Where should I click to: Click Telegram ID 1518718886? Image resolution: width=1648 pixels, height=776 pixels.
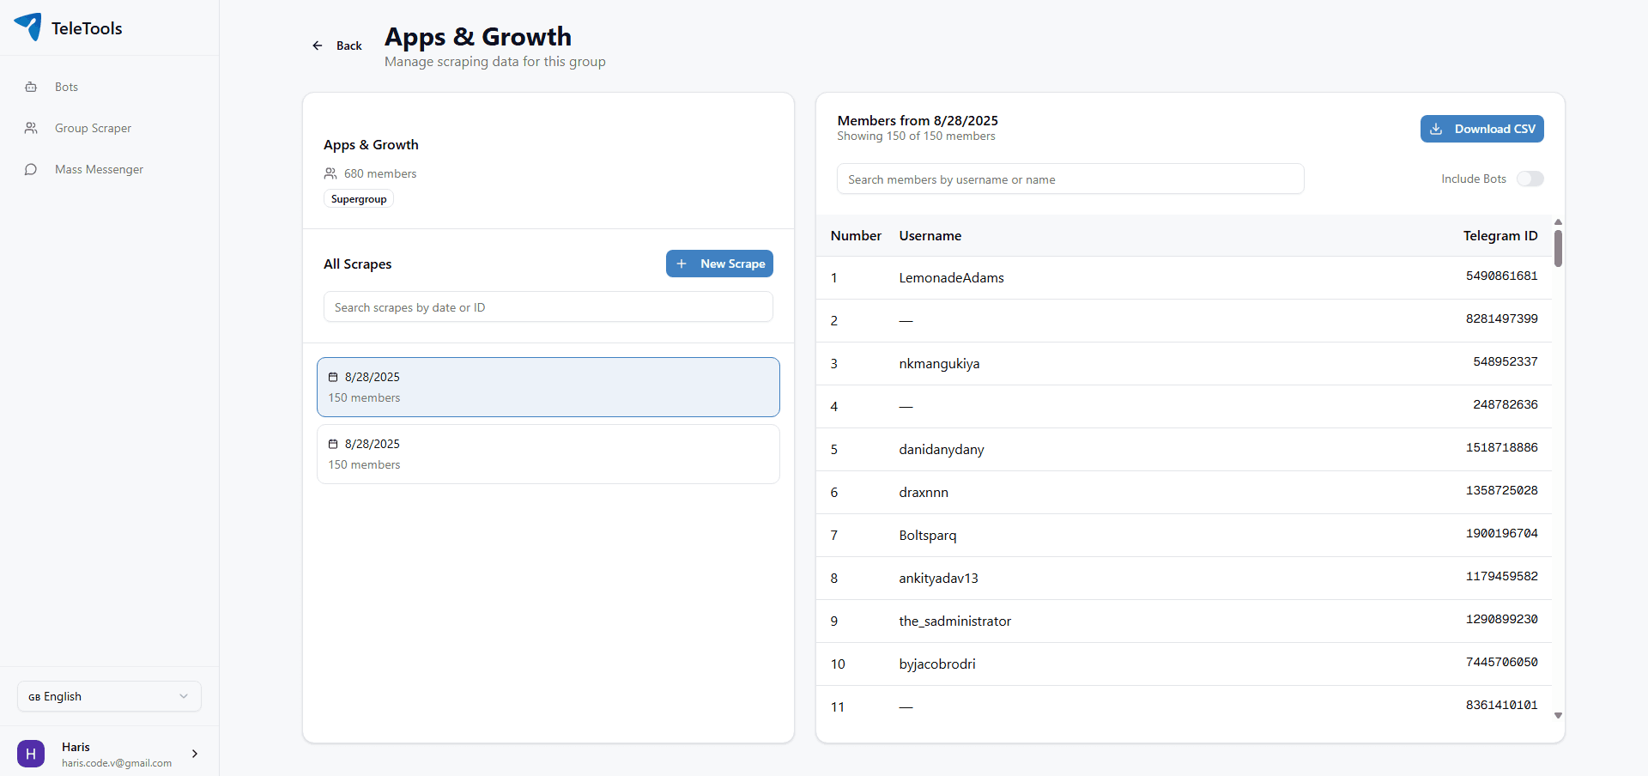coord(1501,447)
